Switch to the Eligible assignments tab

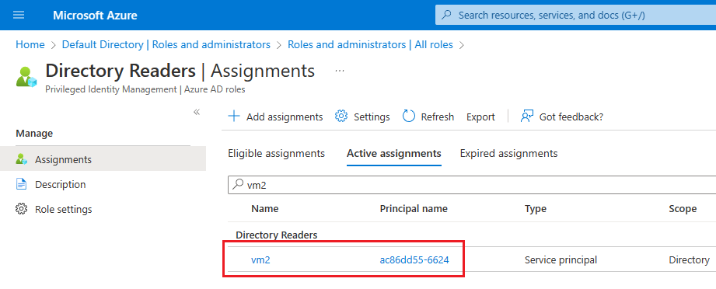coord(276,153)
